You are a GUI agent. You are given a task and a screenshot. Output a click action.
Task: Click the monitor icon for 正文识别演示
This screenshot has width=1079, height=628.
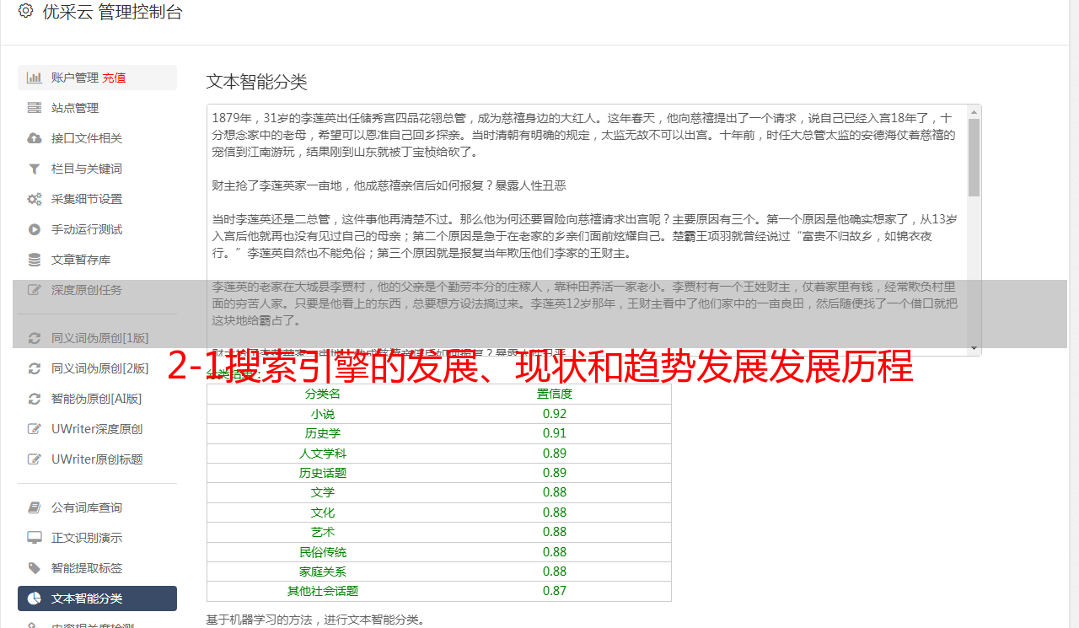[x=35, y=538]
